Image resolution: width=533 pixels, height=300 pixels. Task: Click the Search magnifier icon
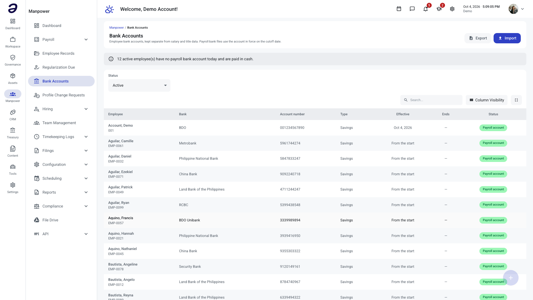click(406, 100)
